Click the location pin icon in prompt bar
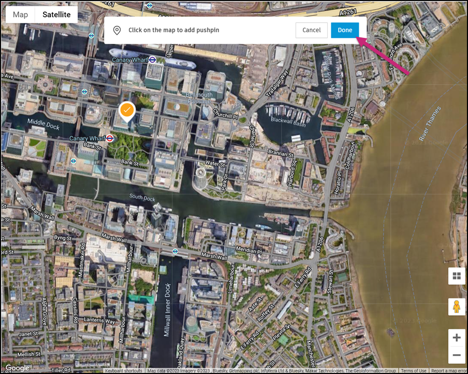Viewport: 468px width, 374px height. [x=117, y=30]
